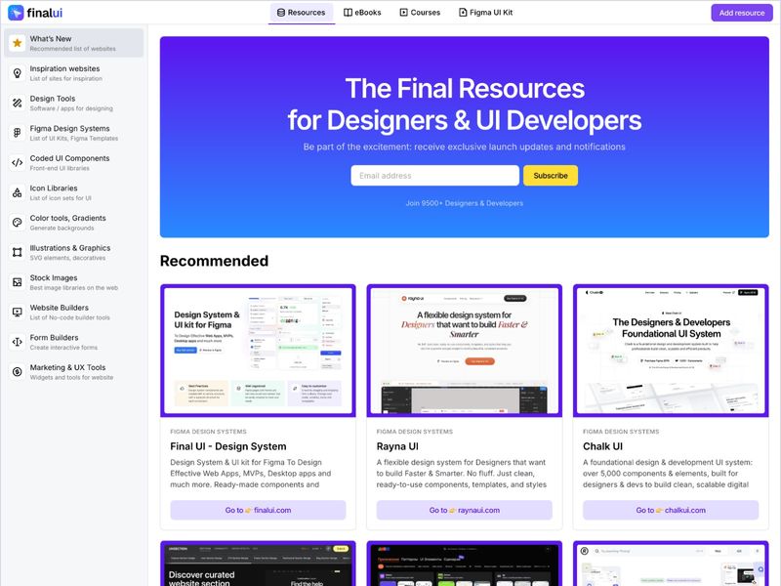781x586 pixels.
Task: Switch to the eBooks tab
Action: (364, 13)
